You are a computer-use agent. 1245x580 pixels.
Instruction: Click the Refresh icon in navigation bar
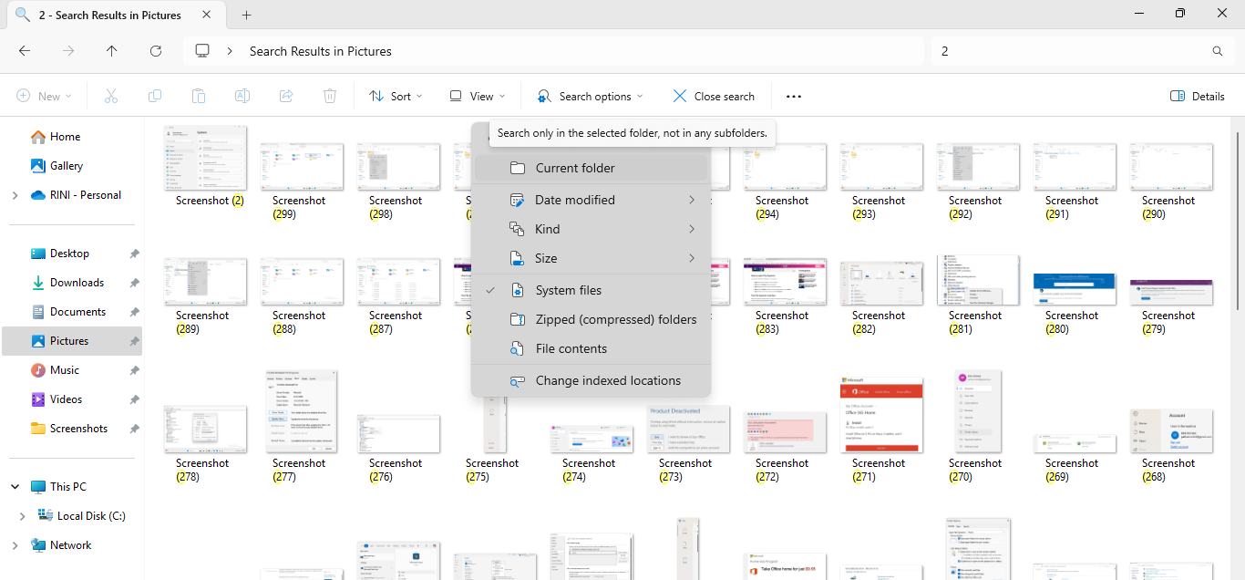156,51
